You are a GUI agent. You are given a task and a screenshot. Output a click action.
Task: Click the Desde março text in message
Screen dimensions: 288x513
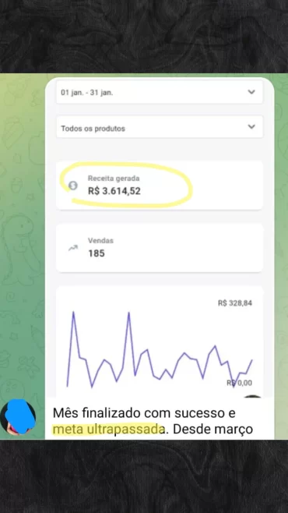tap(213, 430)
